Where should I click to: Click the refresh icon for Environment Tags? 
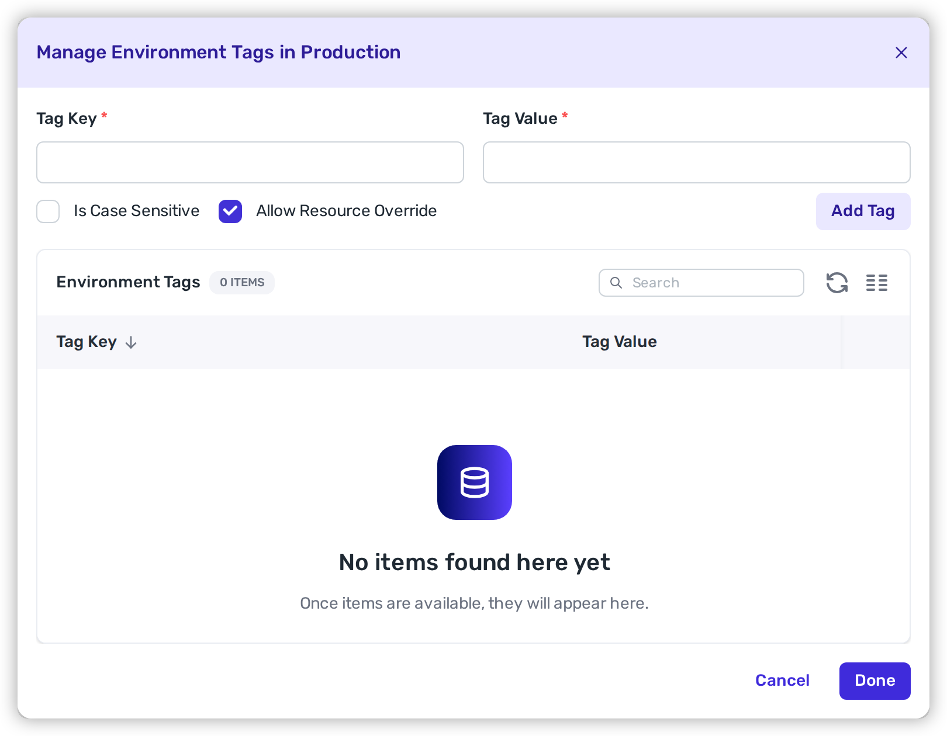(x=837, y=283)
